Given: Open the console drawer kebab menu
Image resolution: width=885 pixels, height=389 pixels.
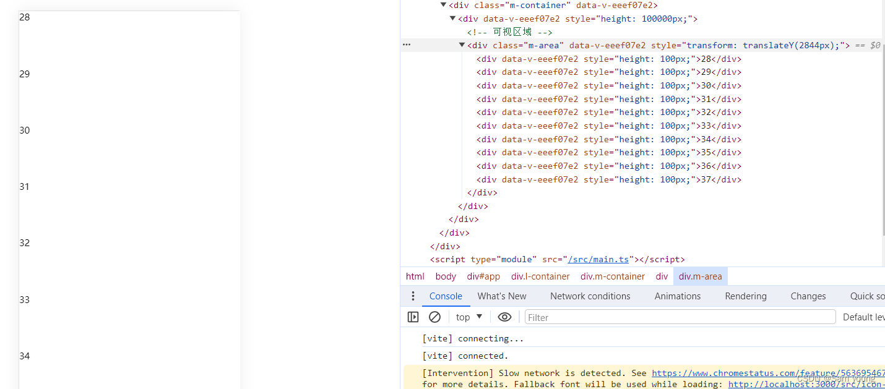Looking at the screenshot, I should pyautogui.click(x=413, y=296).
